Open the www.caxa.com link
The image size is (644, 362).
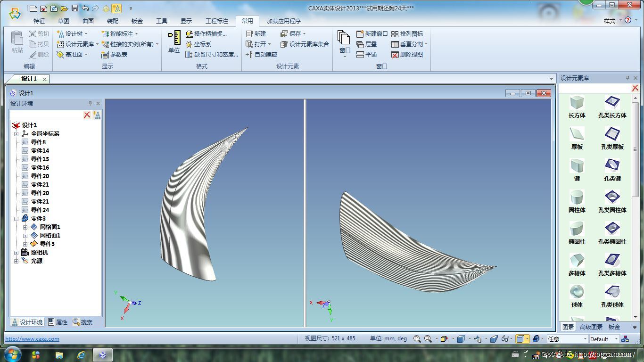pyautogui.click(x=32, y=339)
